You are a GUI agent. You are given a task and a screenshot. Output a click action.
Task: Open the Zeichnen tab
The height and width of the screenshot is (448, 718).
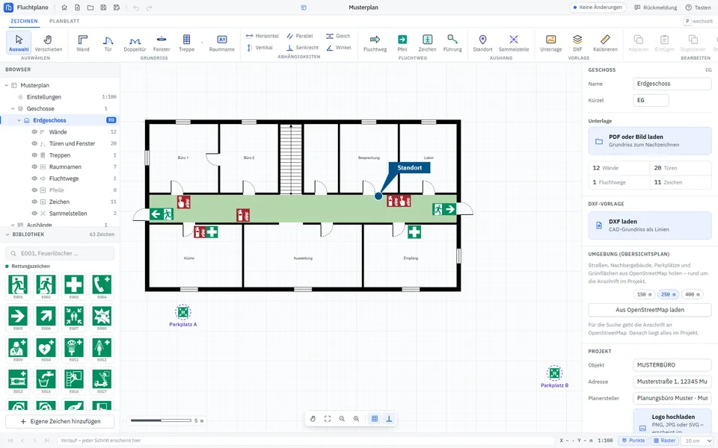click(x=24, y=21)
